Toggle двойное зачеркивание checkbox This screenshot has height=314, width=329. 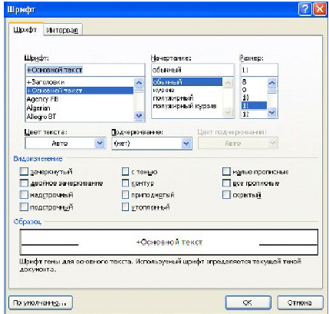coord(24,183)
